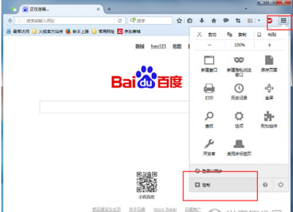Open the downloads arrow icon
The width and height of the screenshot is (293, 212).
tap(202, 21)
